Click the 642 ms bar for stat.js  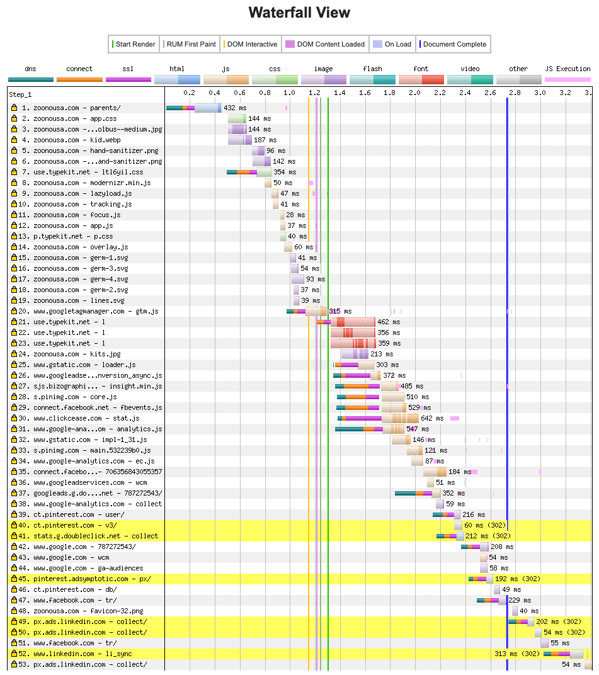click(378, 418)
